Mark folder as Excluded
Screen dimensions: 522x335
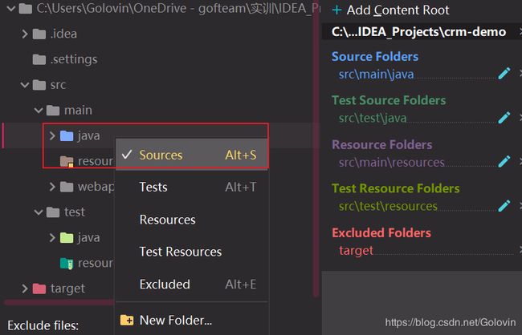coord(191,285)
